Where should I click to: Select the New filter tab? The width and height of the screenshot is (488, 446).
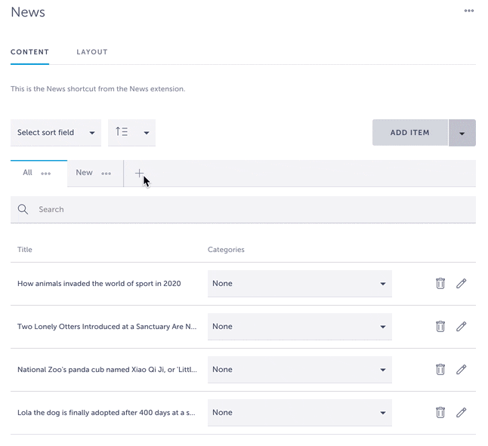coord(84,173)
